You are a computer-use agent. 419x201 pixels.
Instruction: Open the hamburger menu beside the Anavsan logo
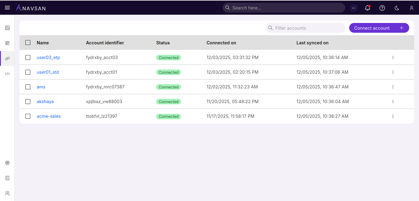click(x=7, y=8)
